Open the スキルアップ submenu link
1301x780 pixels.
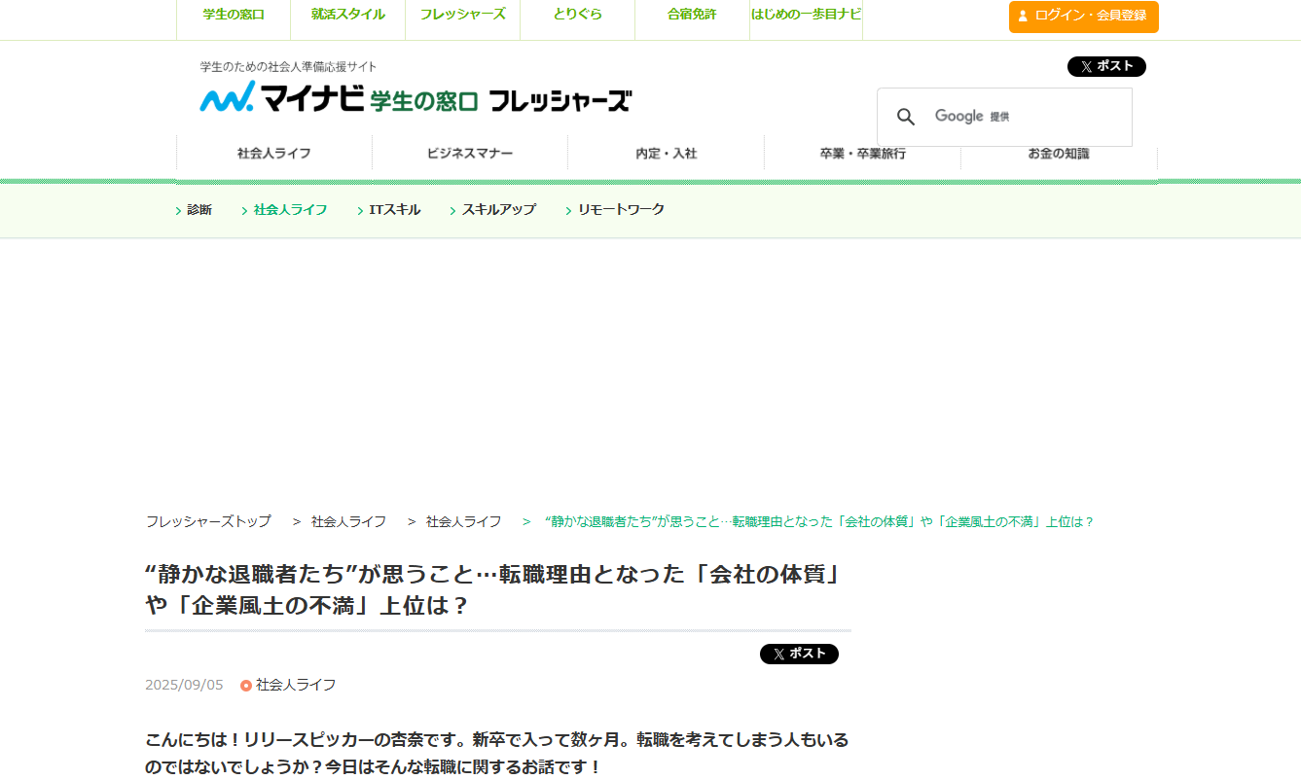[x=498, y=210]
